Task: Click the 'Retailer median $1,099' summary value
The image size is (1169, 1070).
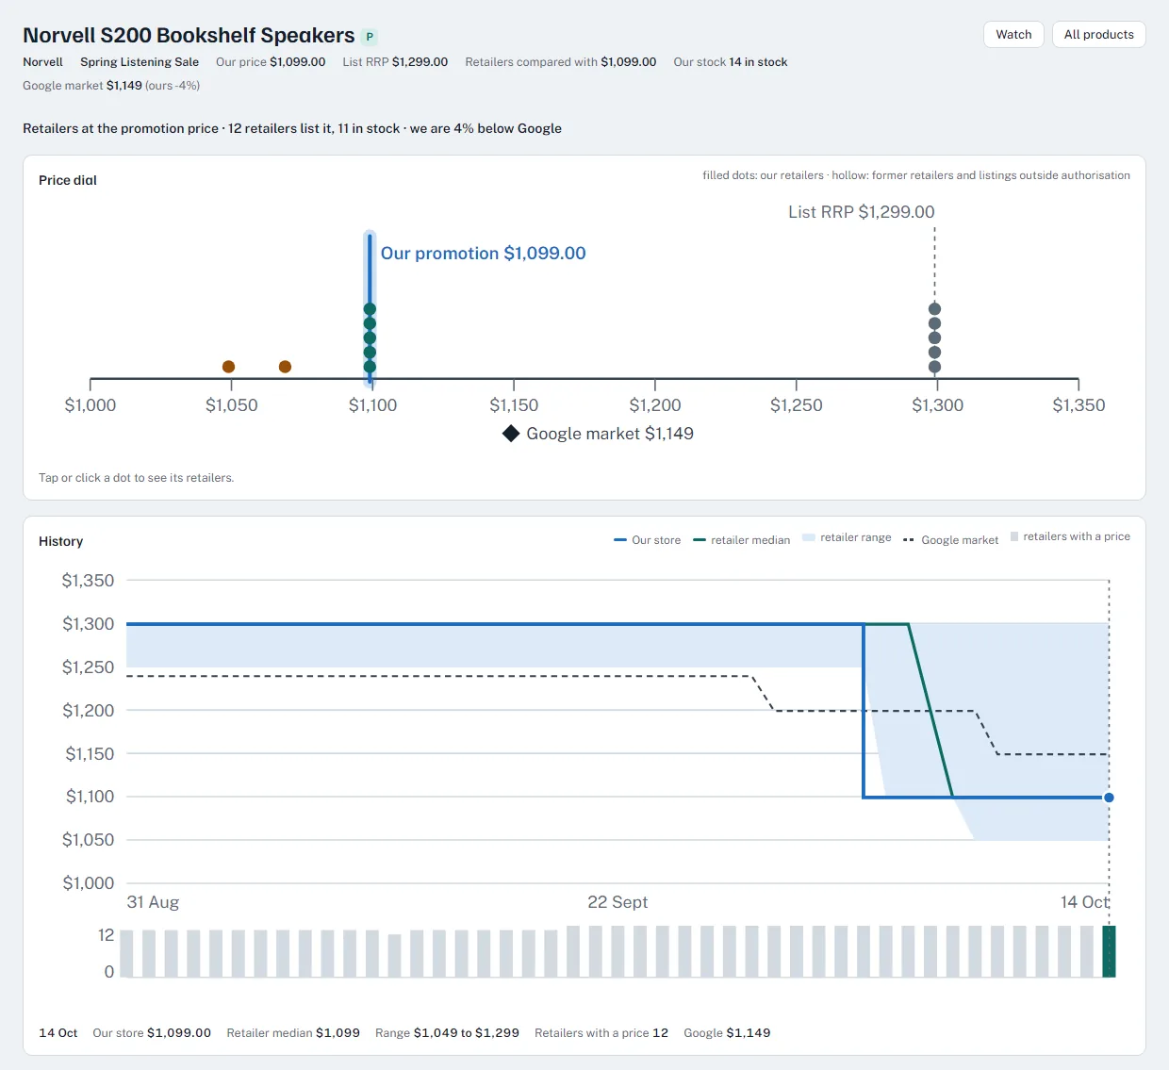Action: (x=293, y=1033)
